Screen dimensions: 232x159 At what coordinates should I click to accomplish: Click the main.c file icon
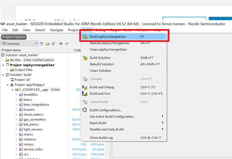point(21,134)
